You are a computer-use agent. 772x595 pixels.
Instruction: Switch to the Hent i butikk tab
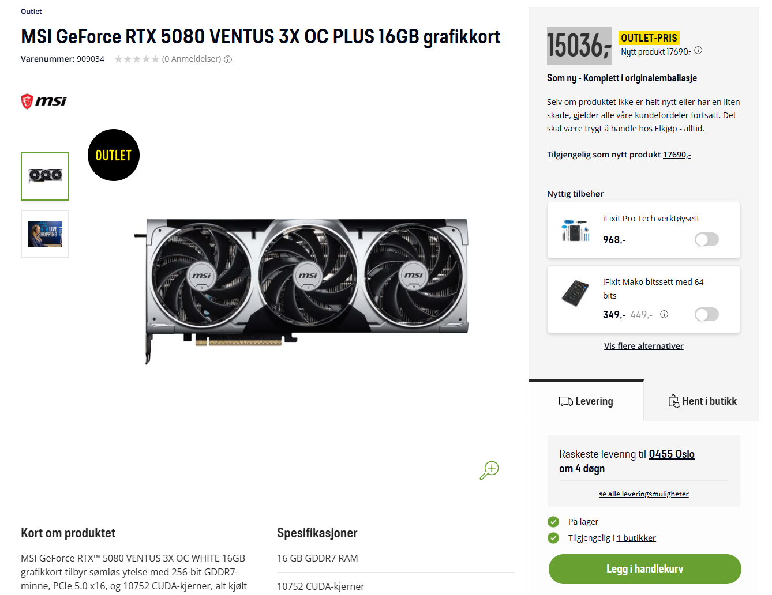[x=702, y=401]
